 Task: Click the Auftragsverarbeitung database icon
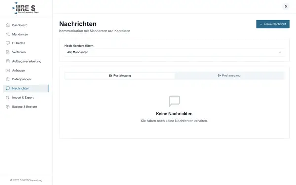coord(8,61)
